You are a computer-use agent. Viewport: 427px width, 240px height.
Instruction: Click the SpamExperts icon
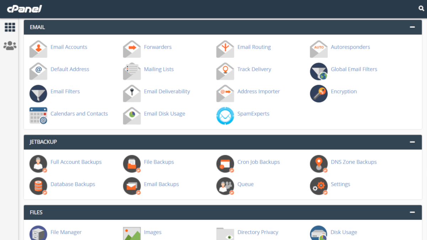tap(225, 116)
